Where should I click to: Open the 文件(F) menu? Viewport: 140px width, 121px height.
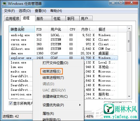(x=9, y=11)
